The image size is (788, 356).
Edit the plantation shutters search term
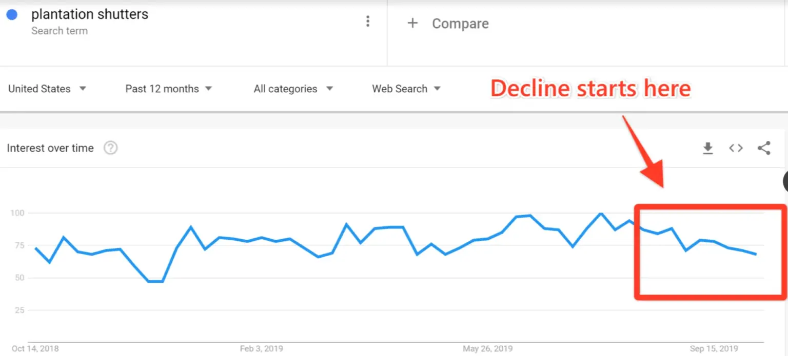tap(90, 15)
